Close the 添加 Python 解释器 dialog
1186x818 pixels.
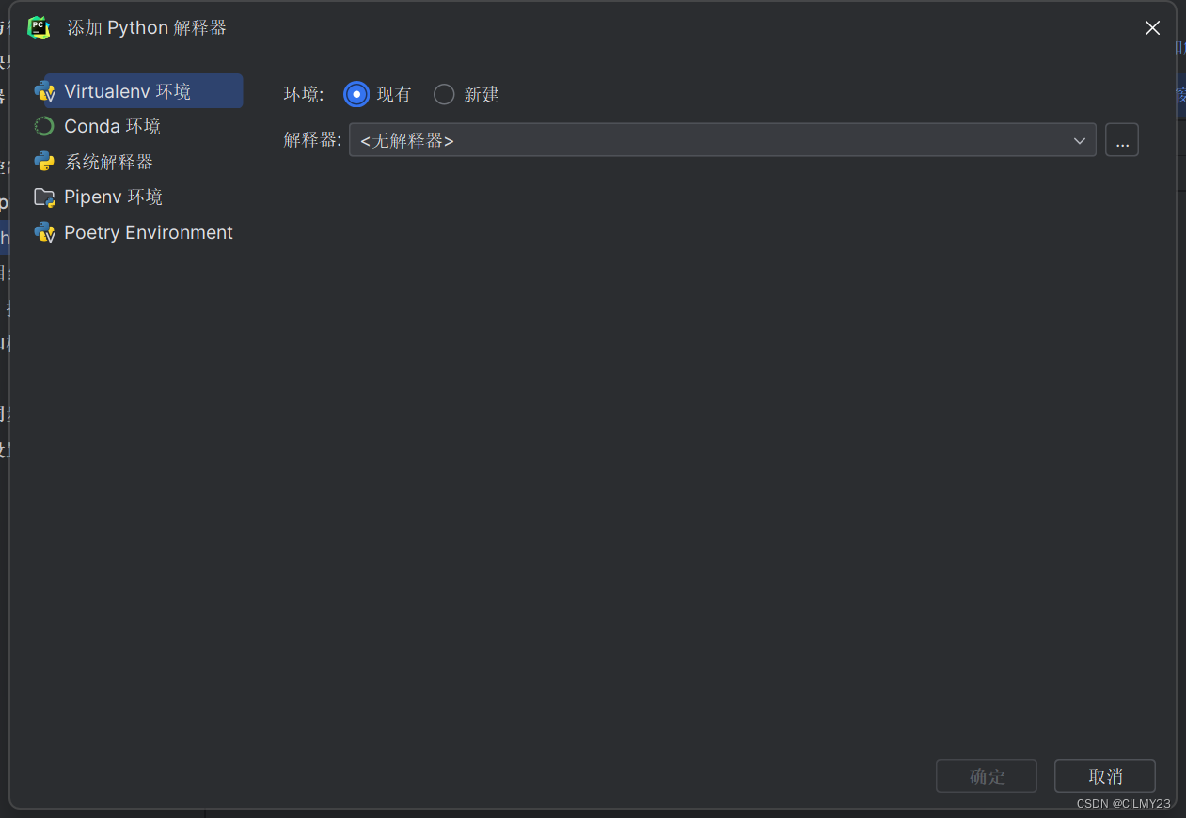click(1152, 28)
